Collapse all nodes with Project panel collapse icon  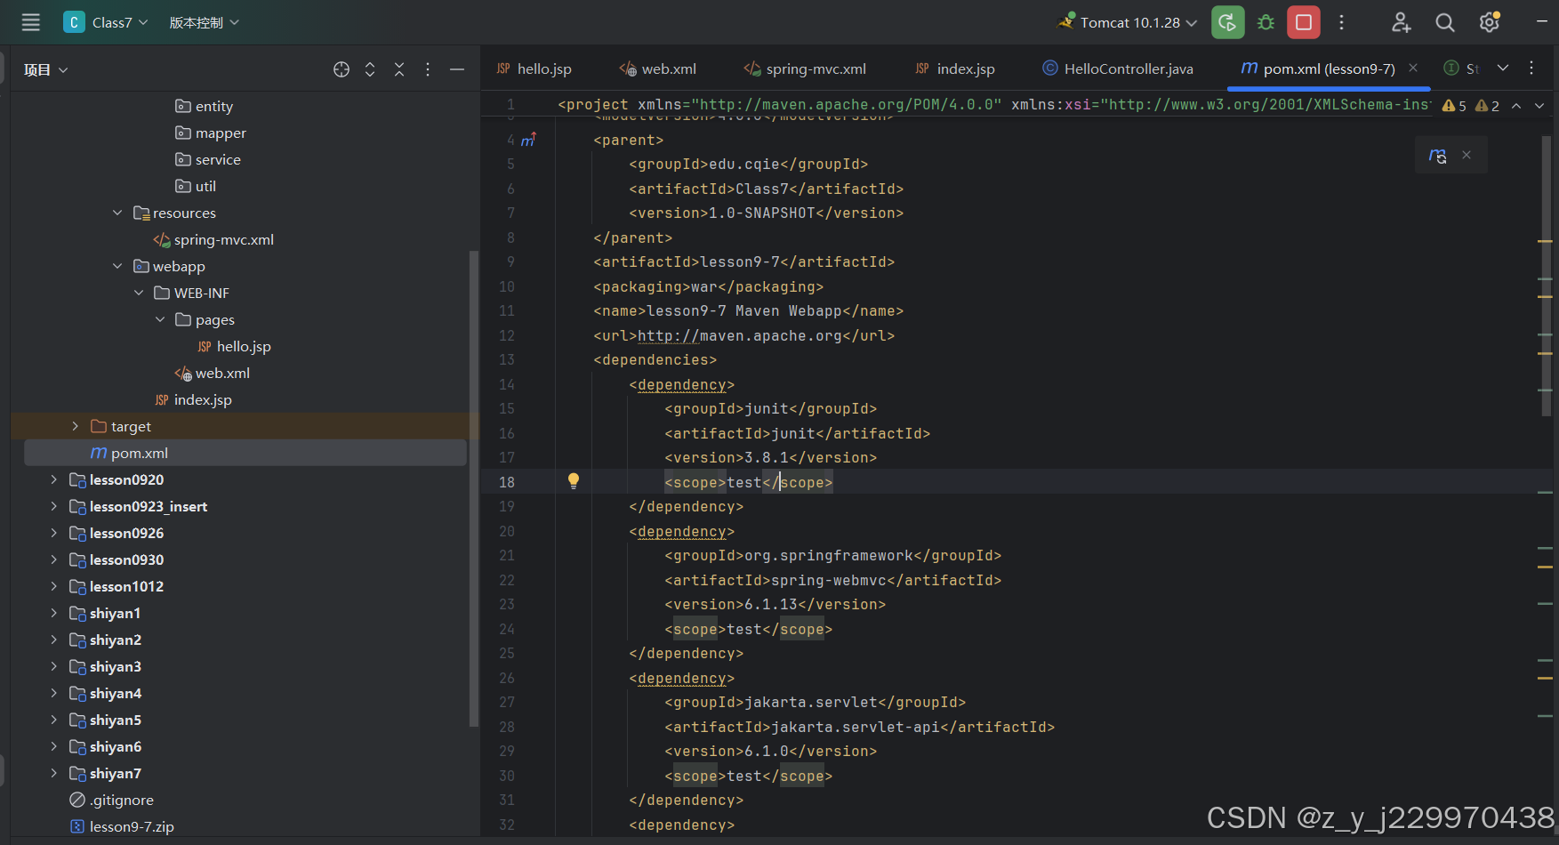pyautogui.click(x=398, y=68)
